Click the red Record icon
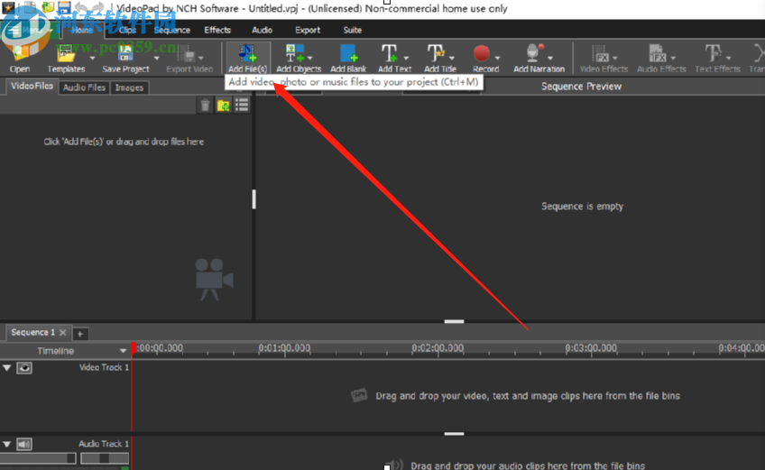 coord(481,54)
